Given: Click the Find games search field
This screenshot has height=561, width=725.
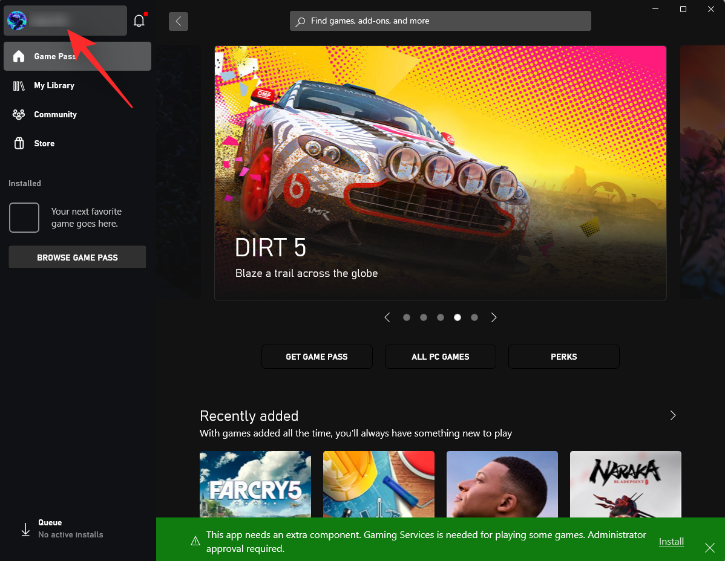Looking at the screenshot, I should pos(440,21).
